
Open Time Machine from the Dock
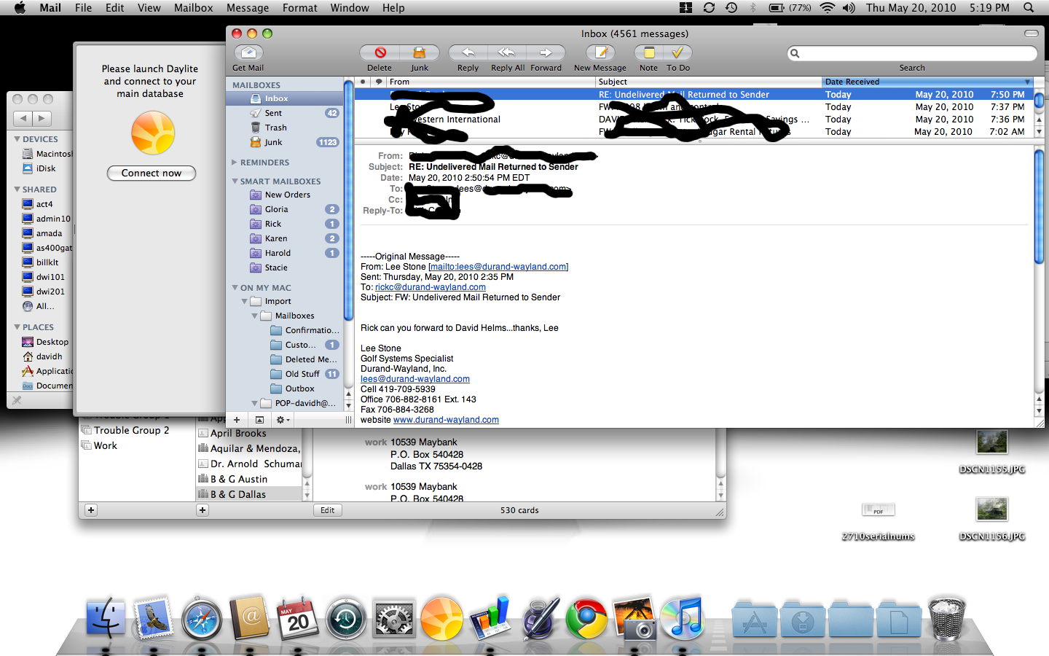coord(346,618)
